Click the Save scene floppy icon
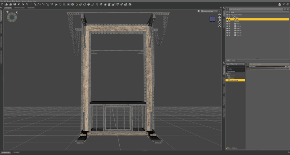This screenshot has width=290, height=155. [14, 4]
